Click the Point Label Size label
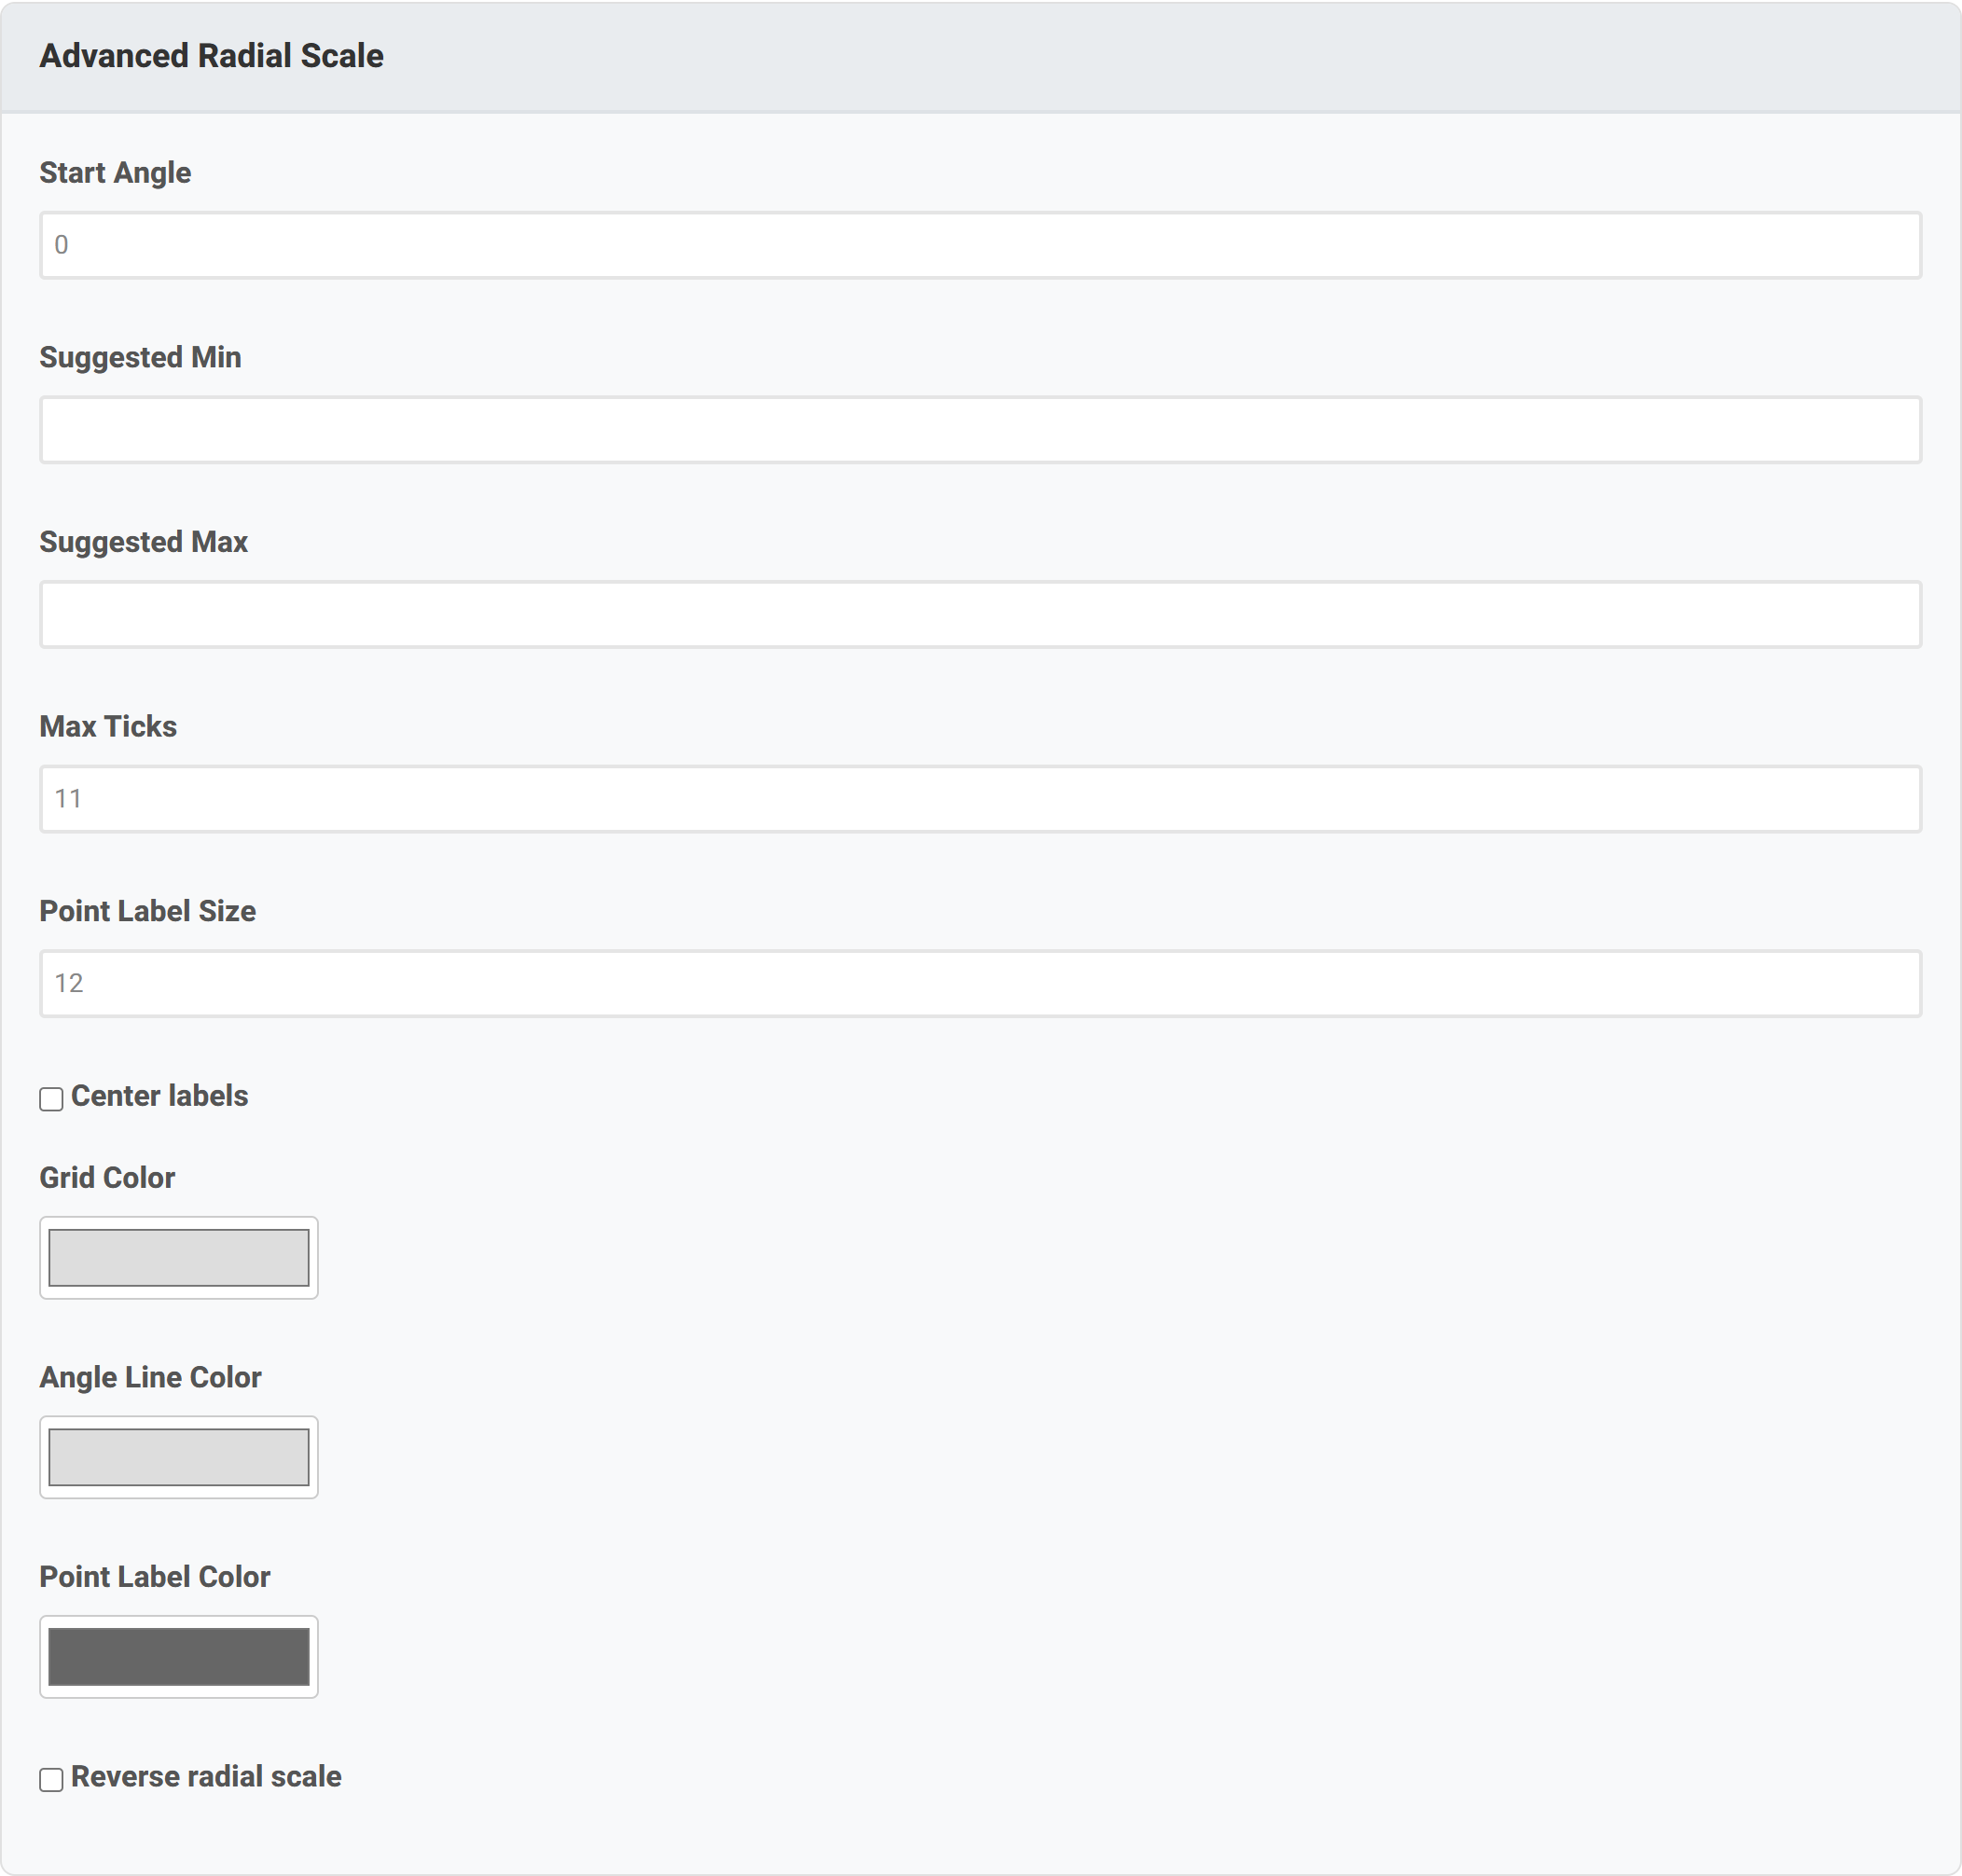Screen dimensions: 1962x1876 [x=147, y=911]
